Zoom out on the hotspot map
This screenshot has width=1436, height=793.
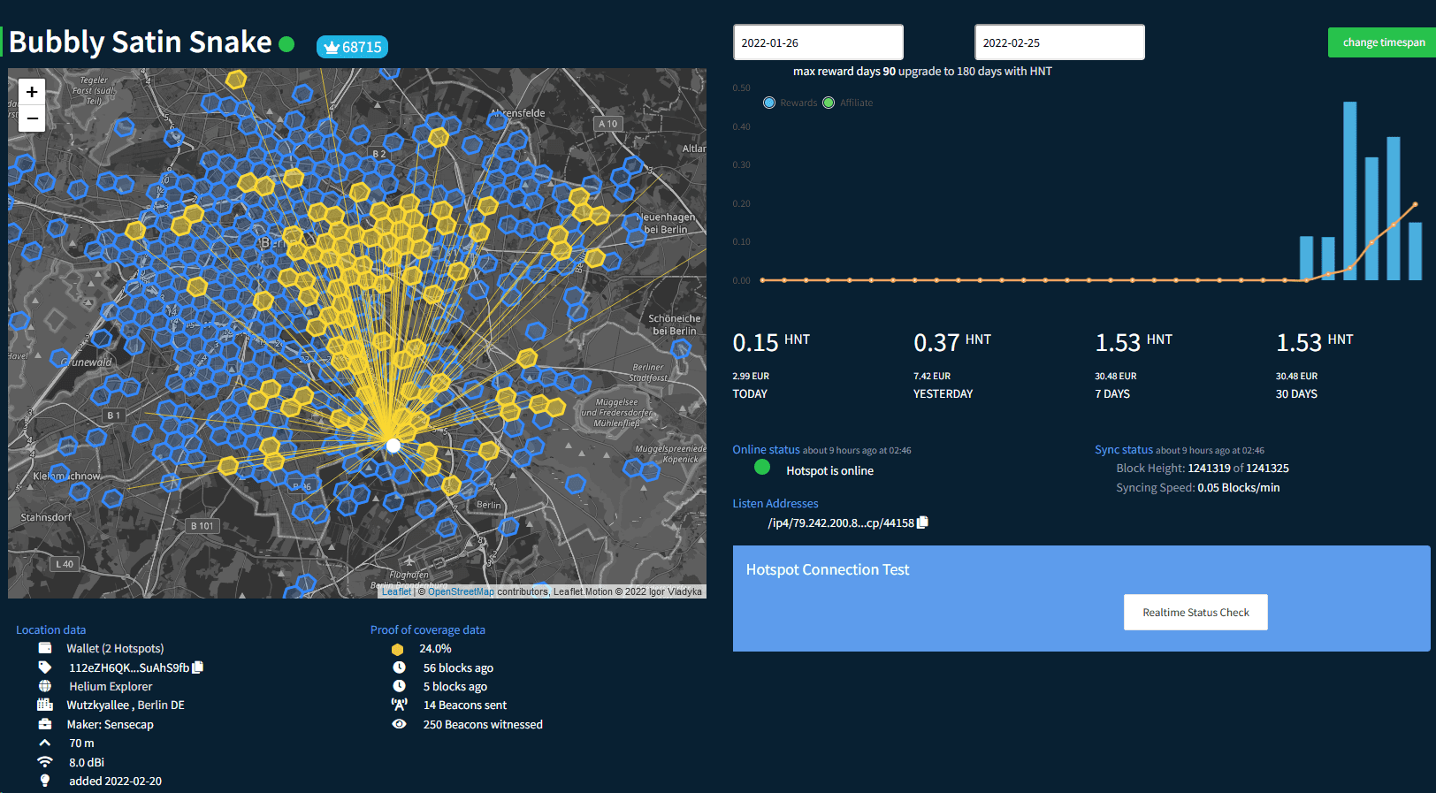pyautogui.click(x=32, y=118)
